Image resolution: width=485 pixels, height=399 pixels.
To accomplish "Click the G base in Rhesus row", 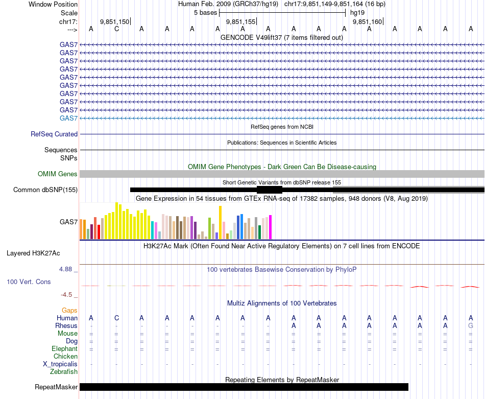I will point(470,326).
